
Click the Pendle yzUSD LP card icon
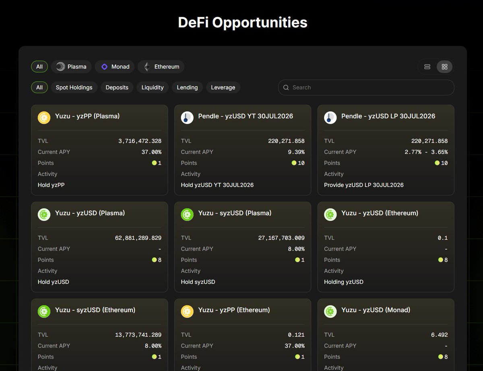tap(330, 117)
